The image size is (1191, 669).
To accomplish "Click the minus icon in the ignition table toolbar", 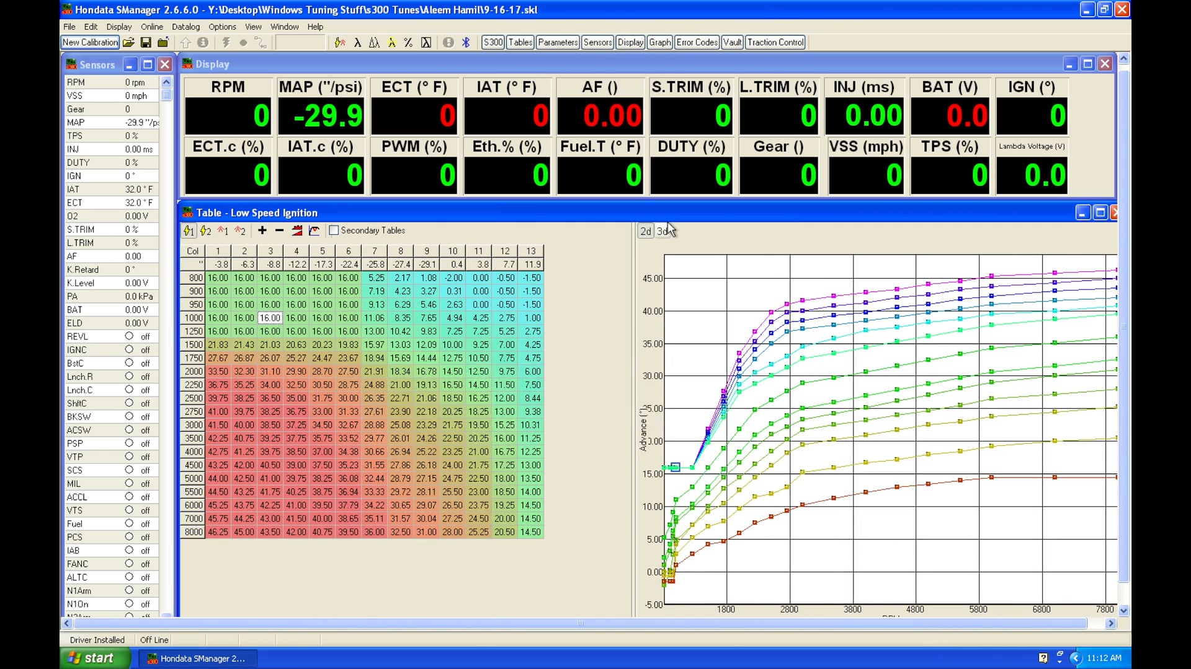I will (279, 230).
